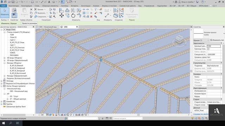Open the Properties palette icon in Свойства panel
225x126 pixels.
point(14,15)
